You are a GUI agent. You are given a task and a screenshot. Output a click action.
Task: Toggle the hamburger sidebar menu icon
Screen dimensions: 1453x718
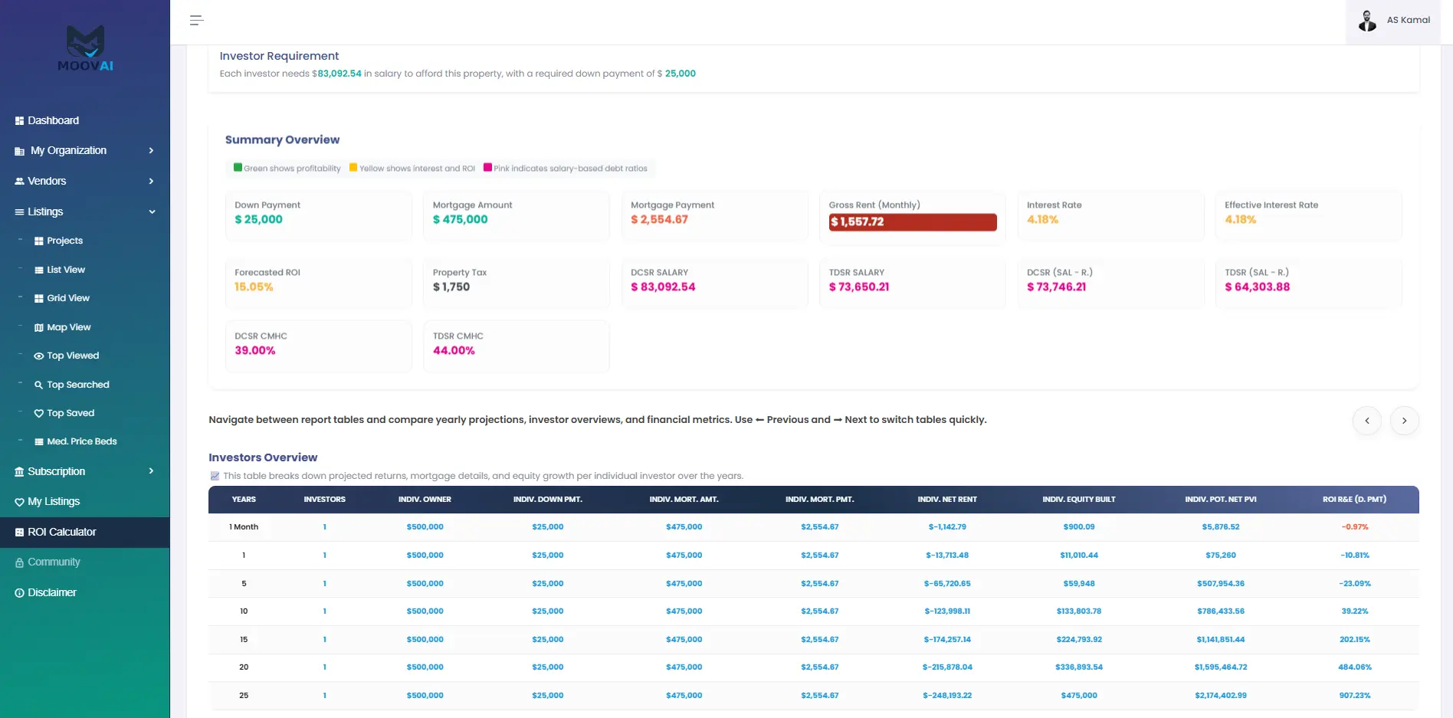point(196,21)
